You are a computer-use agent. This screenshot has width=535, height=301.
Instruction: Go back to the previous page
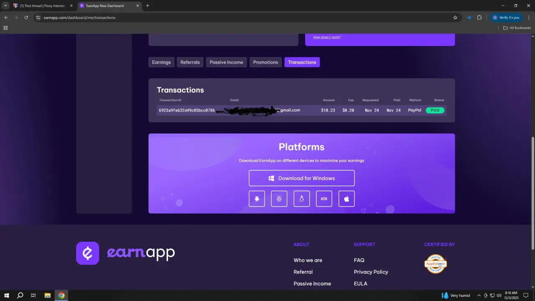6,18
